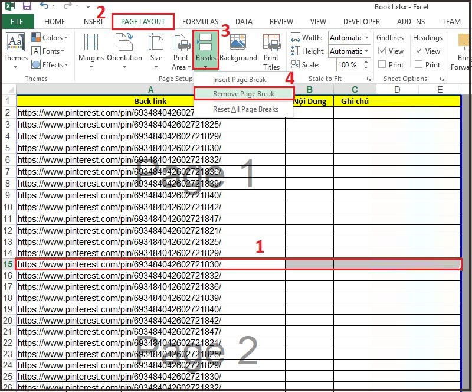Image resolution: width=472 pixels, height=392 pixels.
Task: Click the Redo arrow icon
Action: [x=68, y=6]
